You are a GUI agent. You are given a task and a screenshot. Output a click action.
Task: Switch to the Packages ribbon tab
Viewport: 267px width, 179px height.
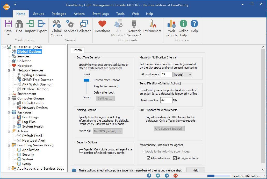tap(59, 14)
